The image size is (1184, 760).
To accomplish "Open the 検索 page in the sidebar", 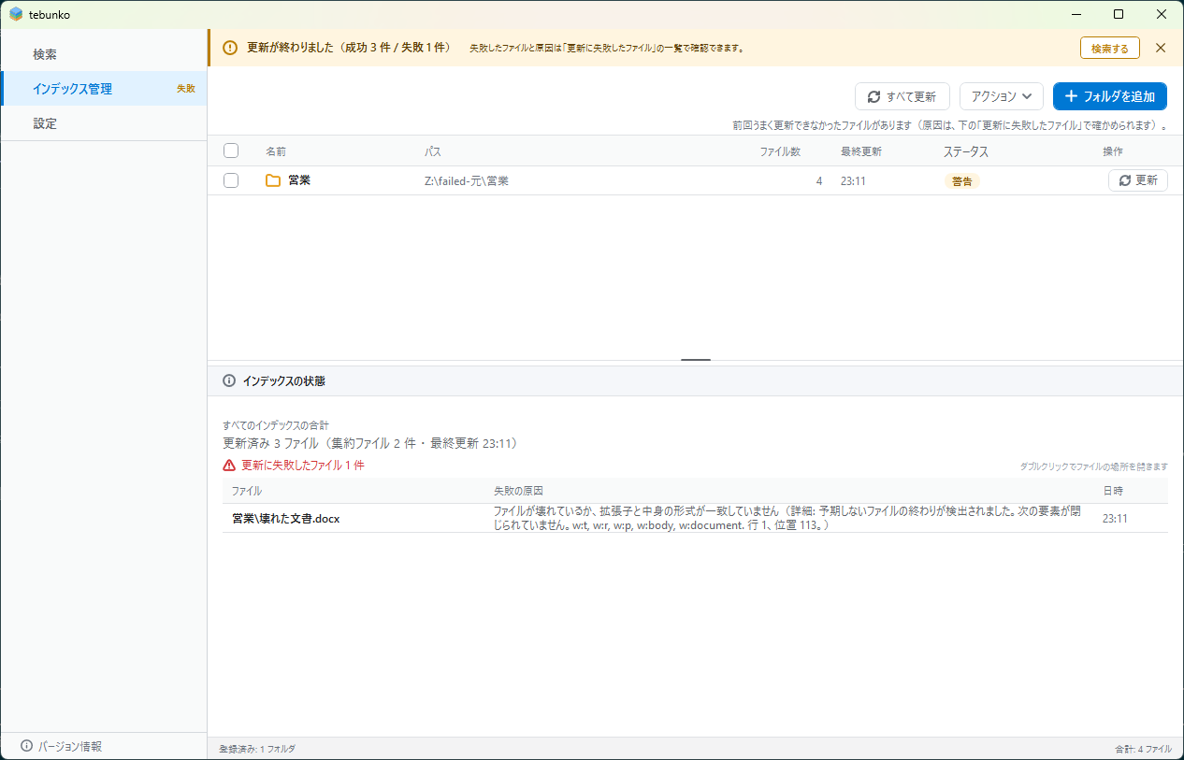I will pyautogui.click(x=104, y=54).
